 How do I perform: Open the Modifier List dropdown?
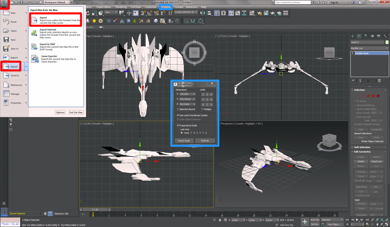pyautogui.click(x=370, y=48)
